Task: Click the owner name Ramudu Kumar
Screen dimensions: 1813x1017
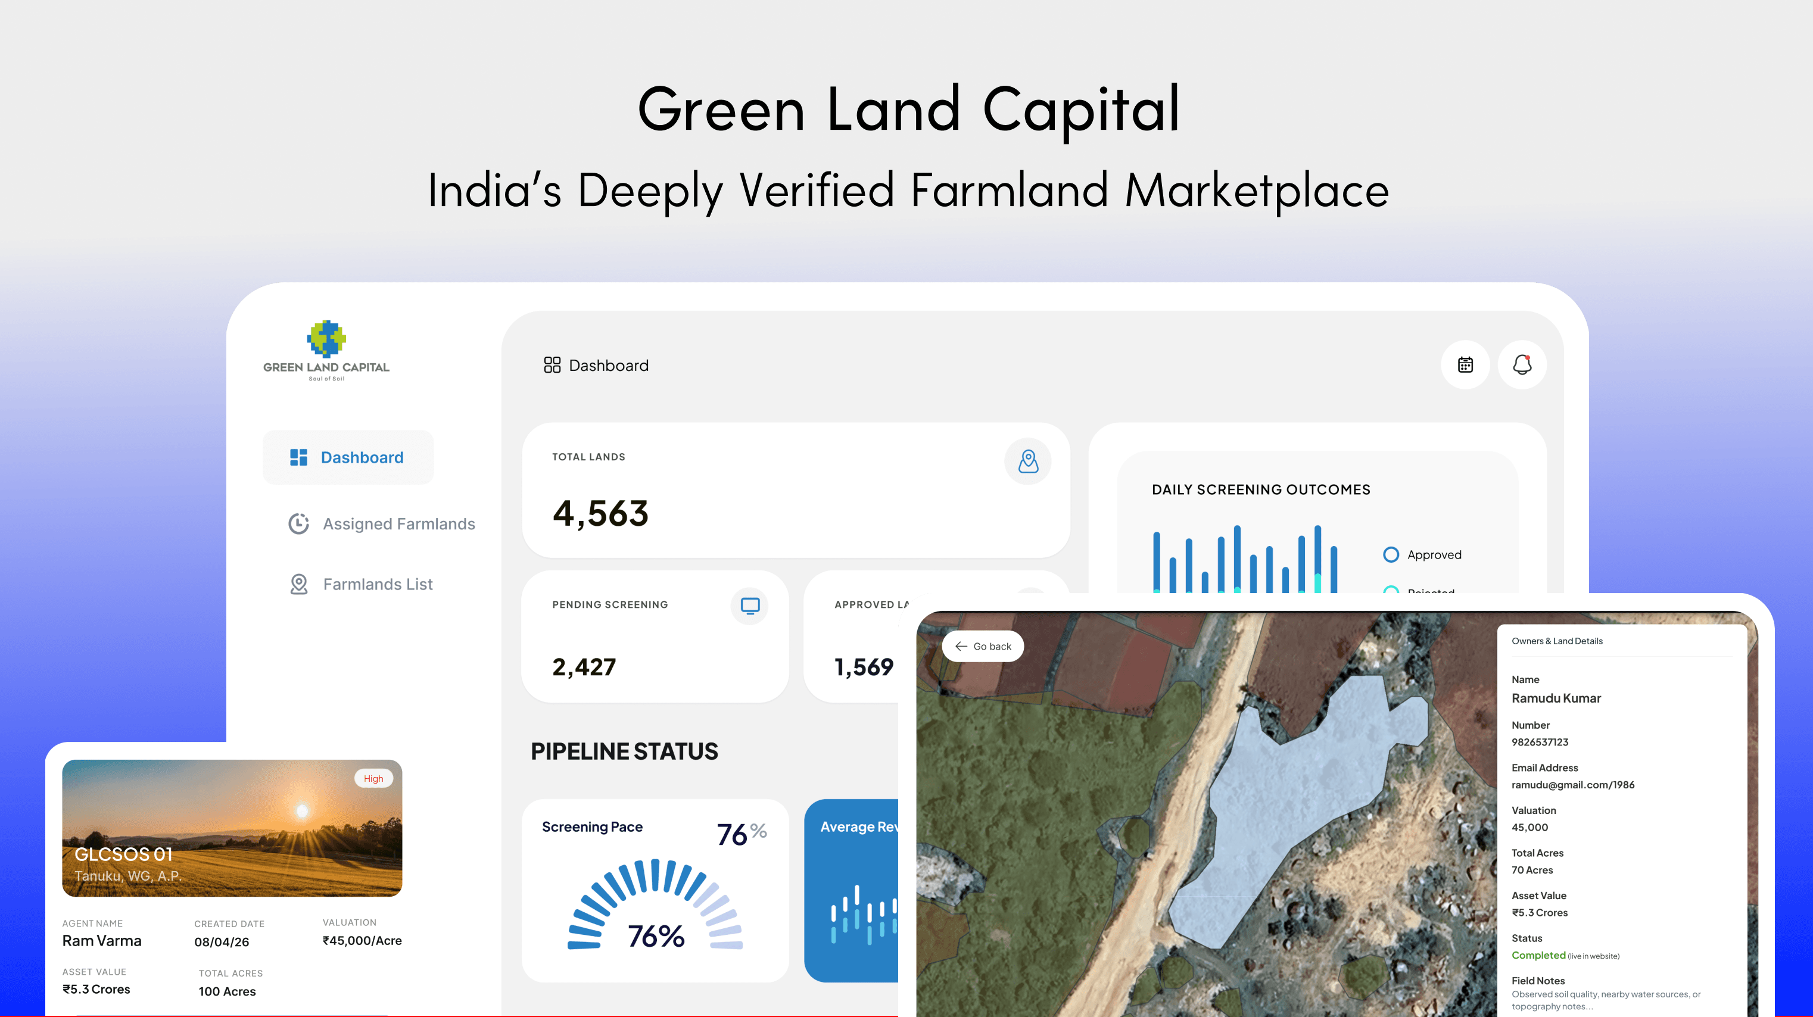Action: point(1556,698)
